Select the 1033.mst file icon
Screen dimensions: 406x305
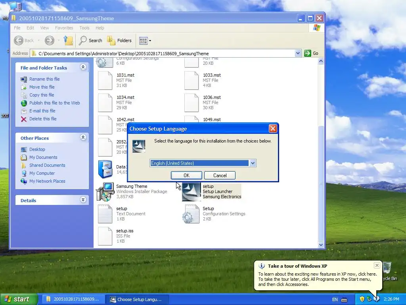point(192,80)
